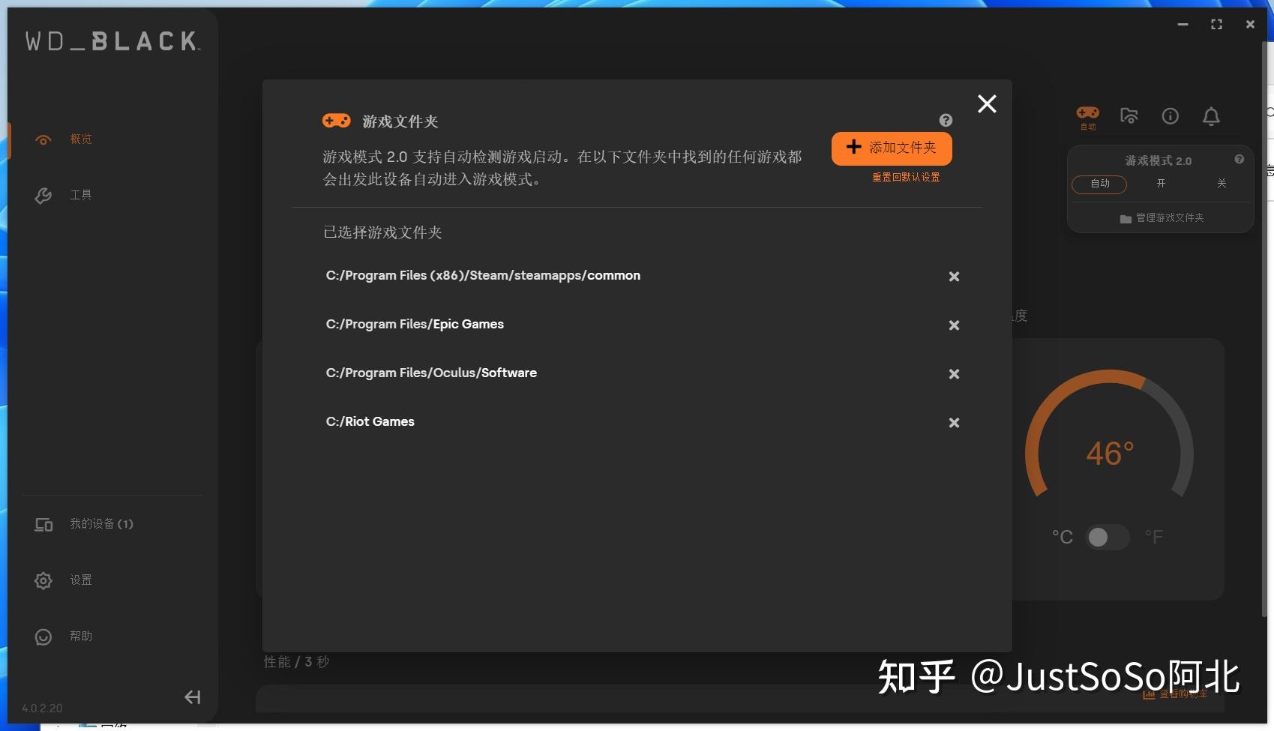Open the 设置 settings sidebar item
1274x731 pixels.
coord(81,580)
